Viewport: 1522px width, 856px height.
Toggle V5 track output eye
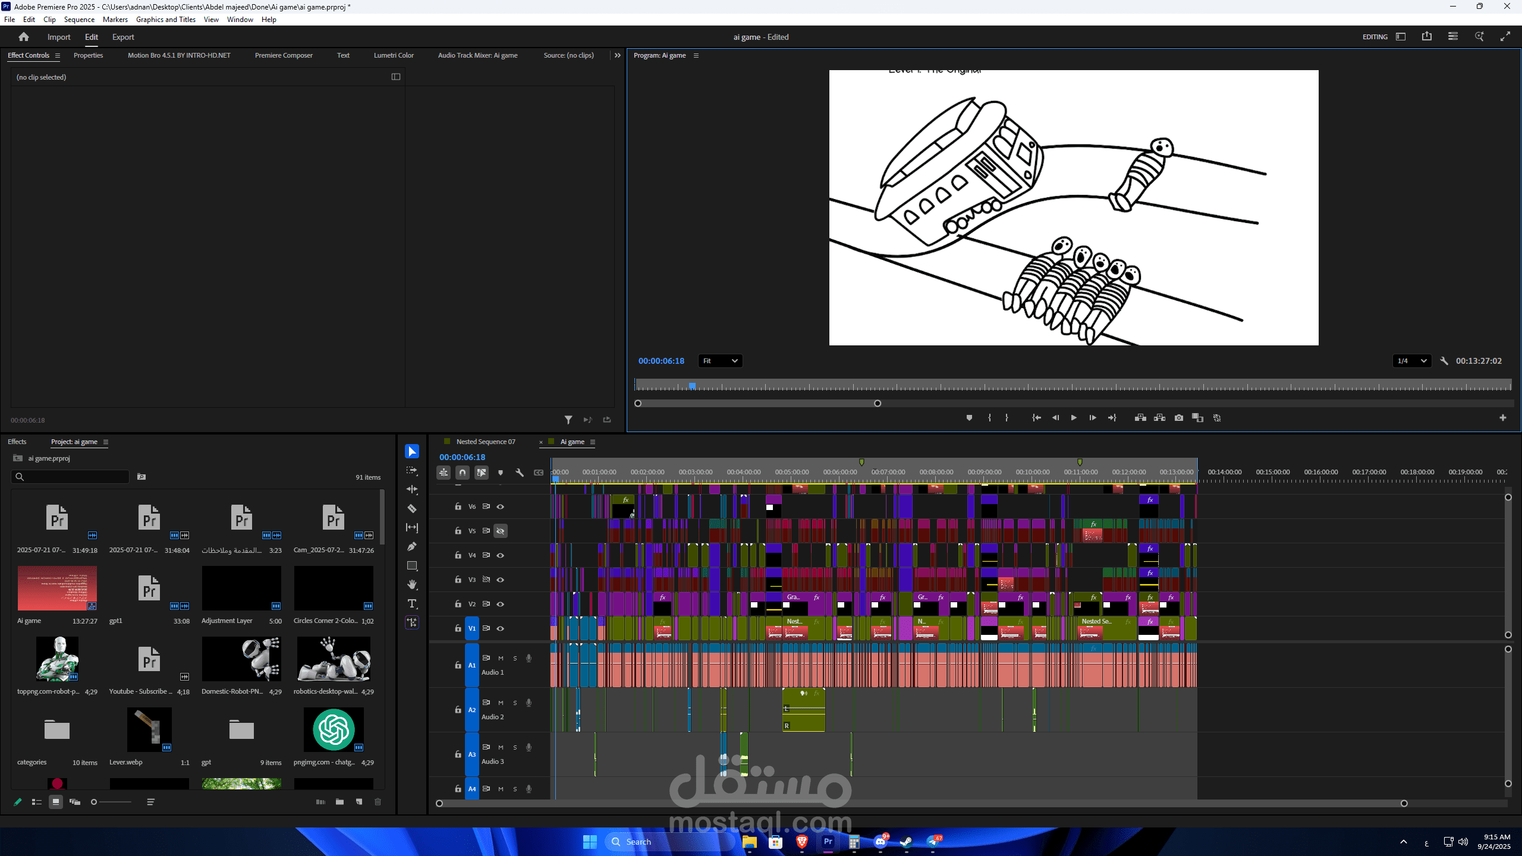(501, 531)
